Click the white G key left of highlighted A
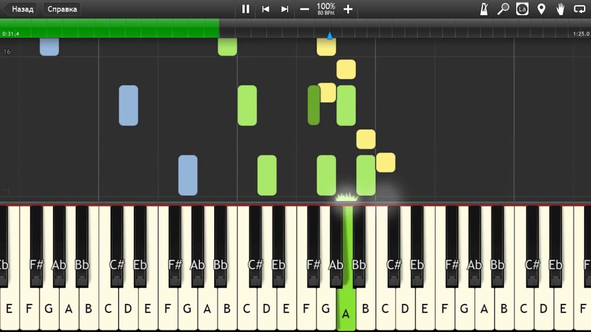The image size is (591, 332). (326, 309)
